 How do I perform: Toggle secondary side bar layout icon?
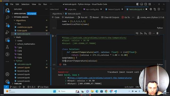[x=146, y=4]
